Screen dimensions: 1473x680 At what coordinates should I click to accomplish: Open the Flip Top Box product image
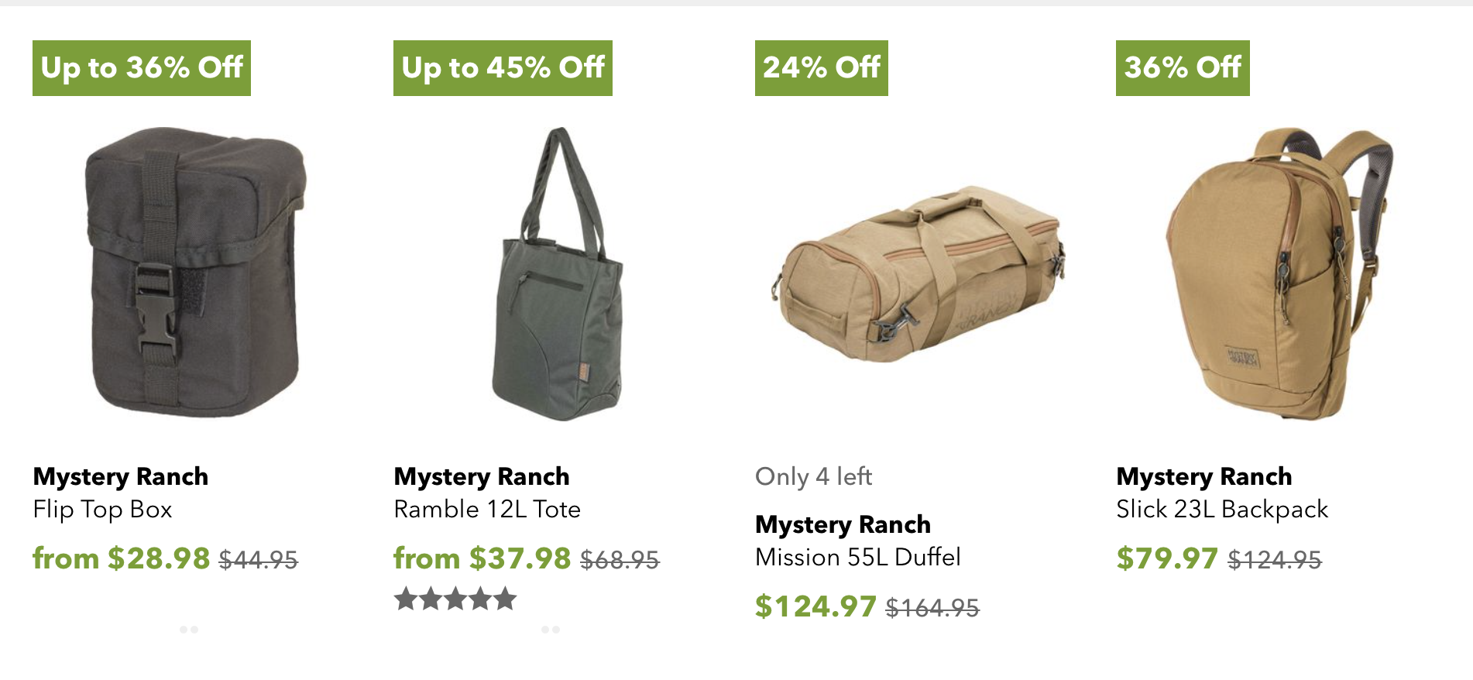[x=195, y=273]
